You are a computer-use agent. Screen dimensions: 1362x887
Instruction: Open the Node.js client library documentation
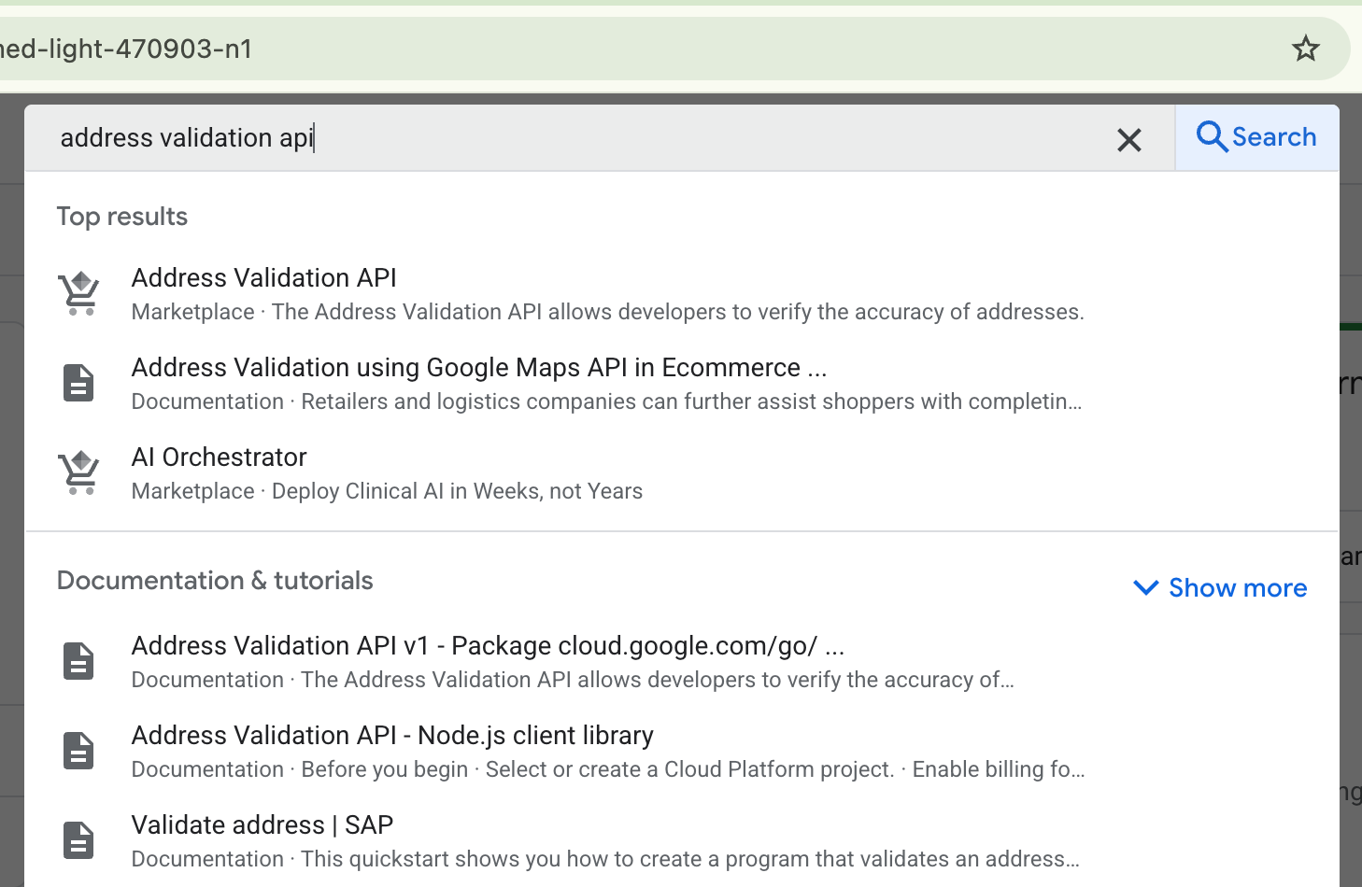coord(392,735)
